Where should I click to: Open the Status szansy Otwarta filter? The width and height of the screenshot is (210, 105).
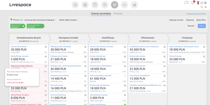pyautogui.click(x=18, y=26)
